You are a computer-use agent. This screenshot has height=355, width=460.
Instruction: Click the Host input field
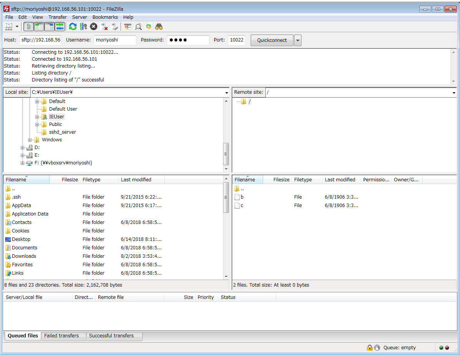[40, 40]
